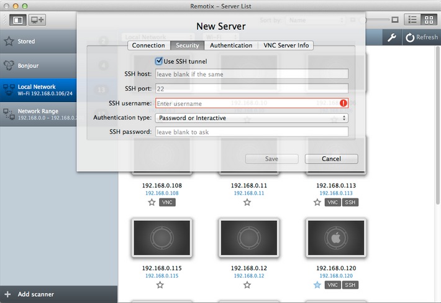Click the SSH password input field

click(252, 132)
